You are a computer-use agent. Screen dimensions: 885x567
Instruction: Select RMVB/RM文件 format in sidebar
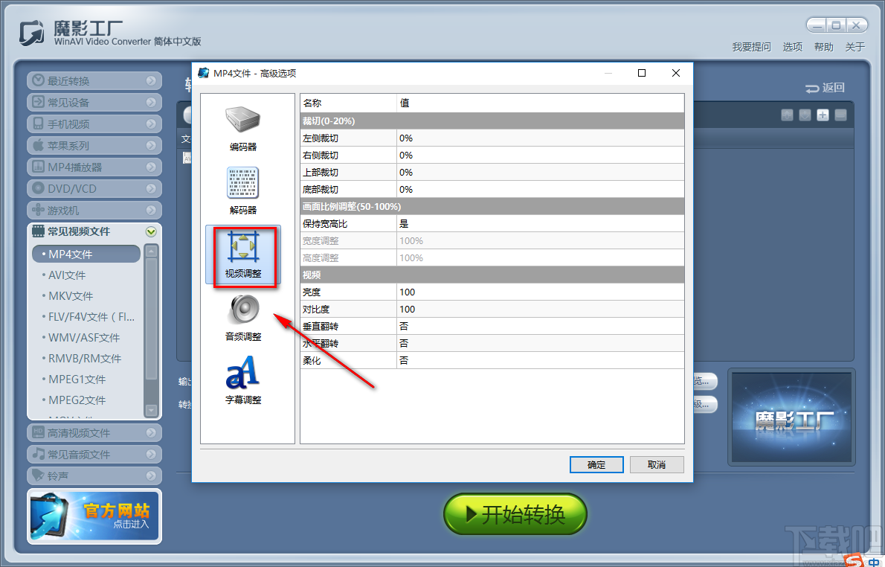[86, 359]
